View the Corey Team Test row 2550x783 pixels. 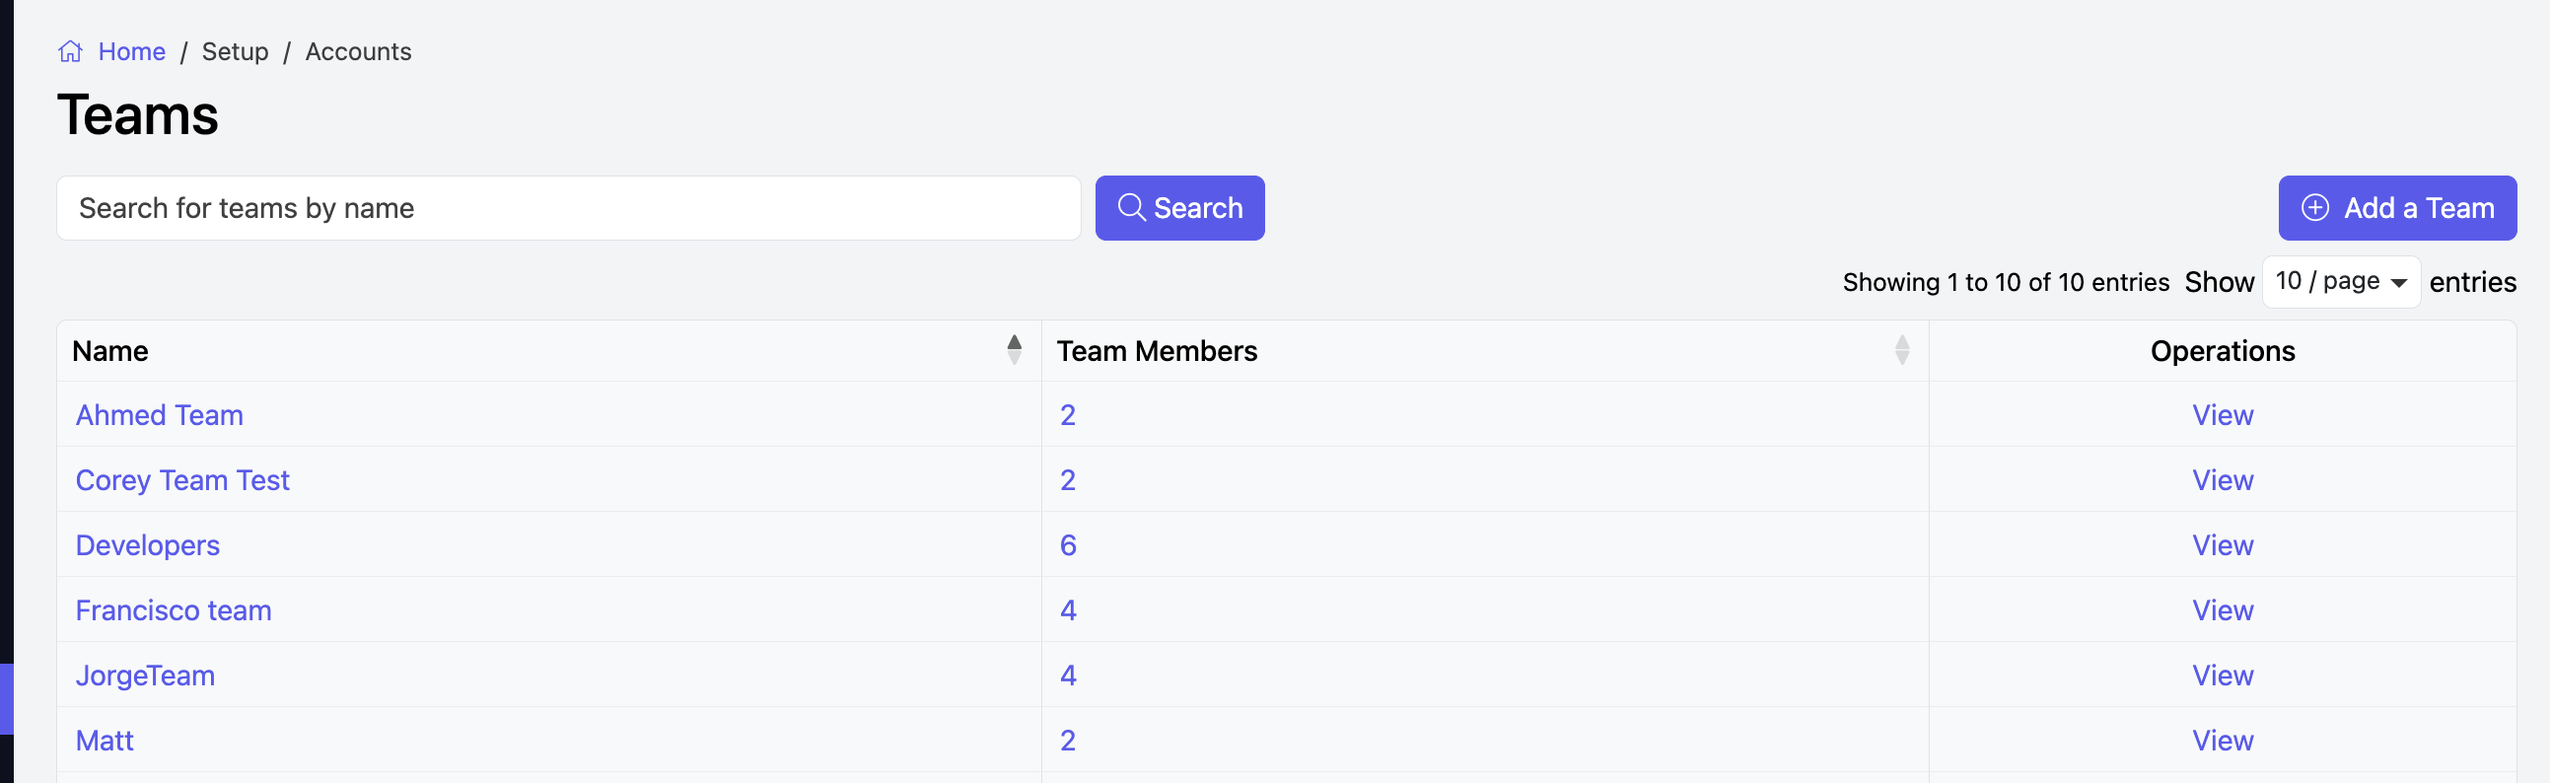[2222, 481]
